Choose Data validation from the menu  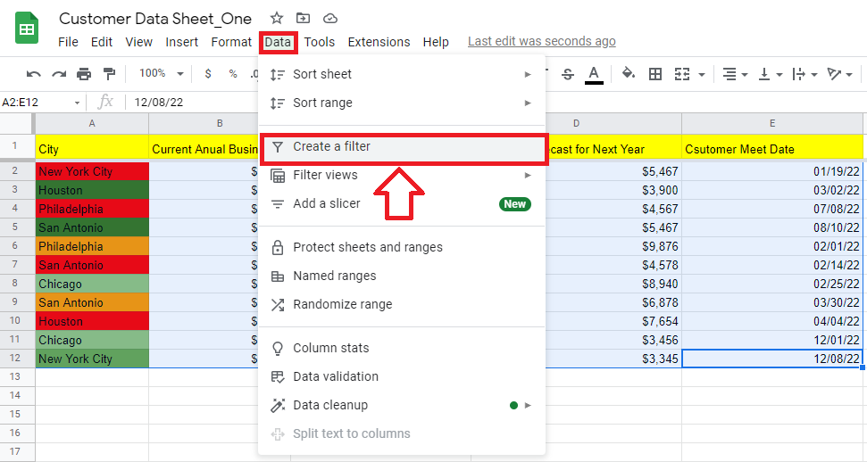tap(336, 376)
